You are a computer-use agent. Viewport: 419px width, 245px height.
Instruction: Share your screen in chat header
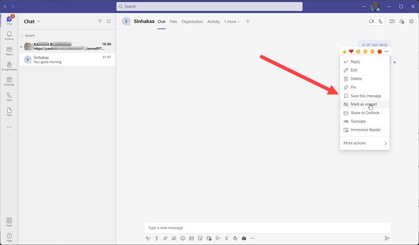pyautogui.click(x=392, y=22)
